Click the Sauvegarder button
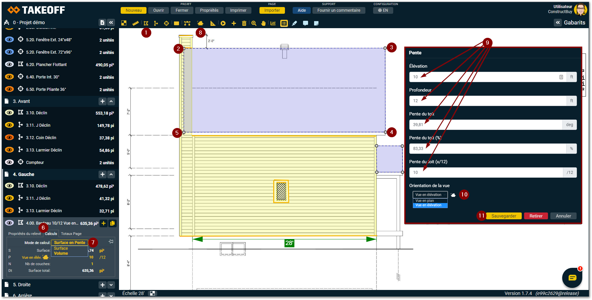592x300 pixels. coord(504,216)
